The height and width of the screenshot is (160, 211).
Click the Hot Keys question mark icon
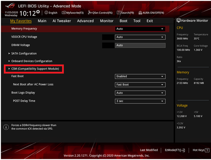(x=207, y=150)
